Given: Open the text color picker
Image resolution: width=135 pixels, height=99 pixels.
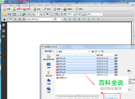Looking at the screenshot, I should 5,19.
